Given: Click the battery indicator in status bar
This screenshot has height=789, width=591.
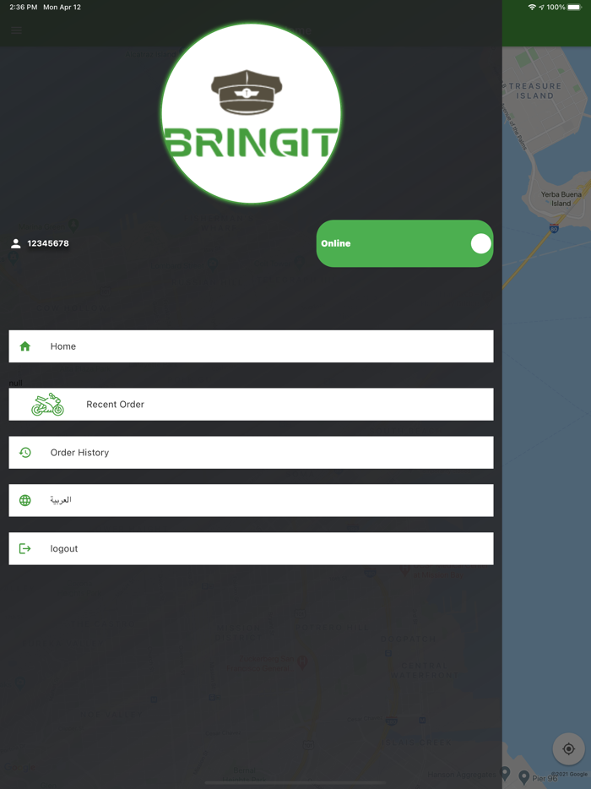Looking at the screenshot, I should coord(574,7).
